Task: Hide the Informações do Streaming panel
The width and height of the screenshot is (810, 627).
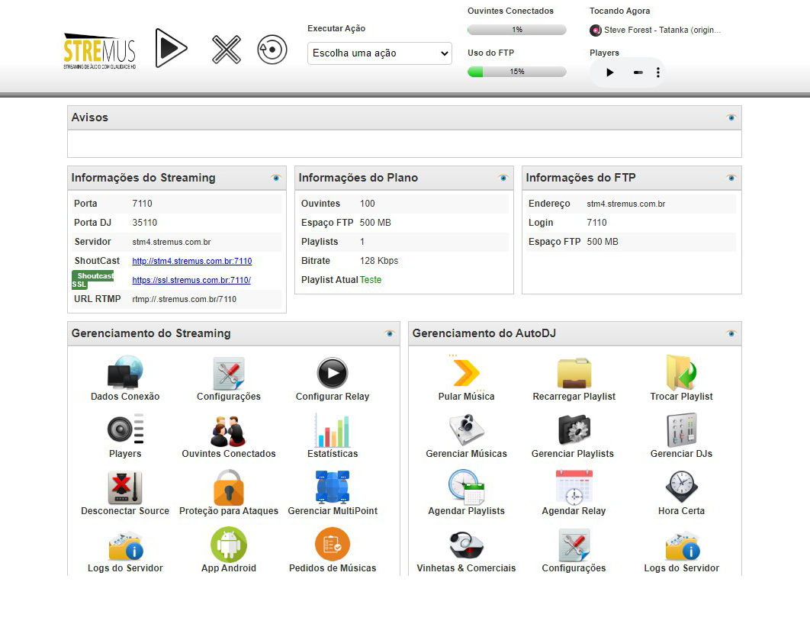Action: [276, 178]
